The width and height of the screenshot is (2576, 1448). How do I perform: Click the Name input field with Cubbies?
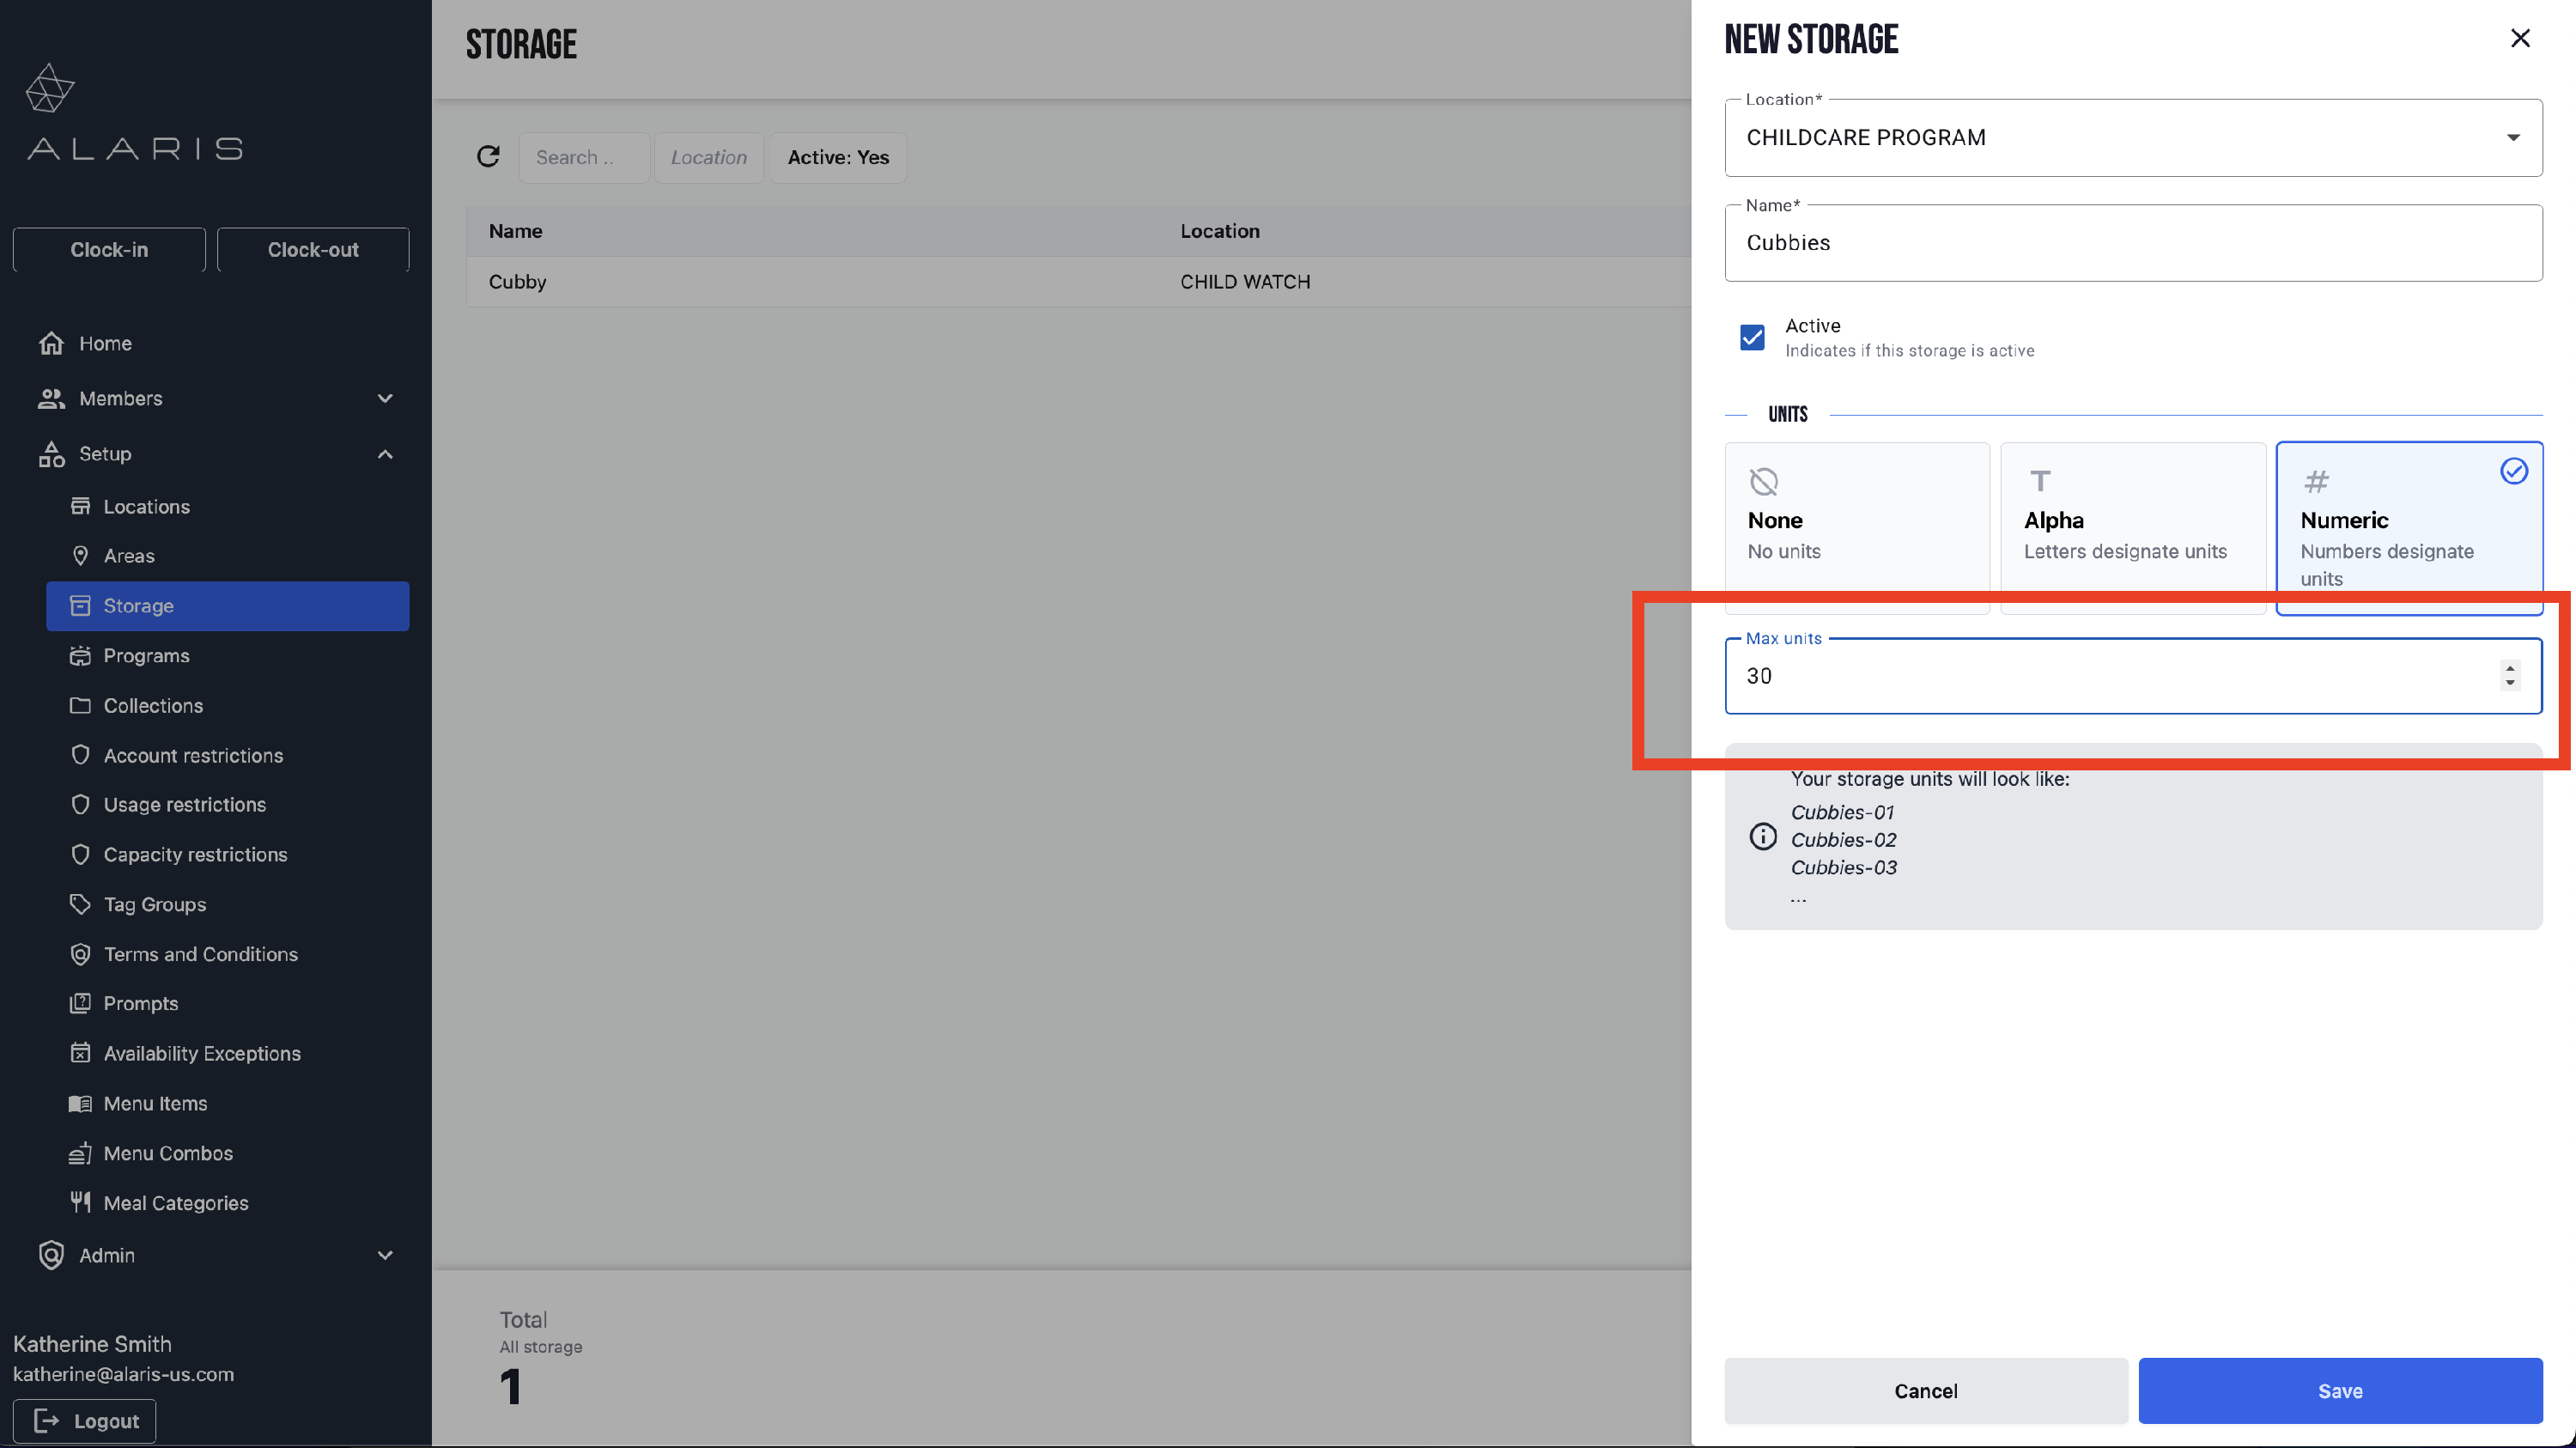(2132, 243)
